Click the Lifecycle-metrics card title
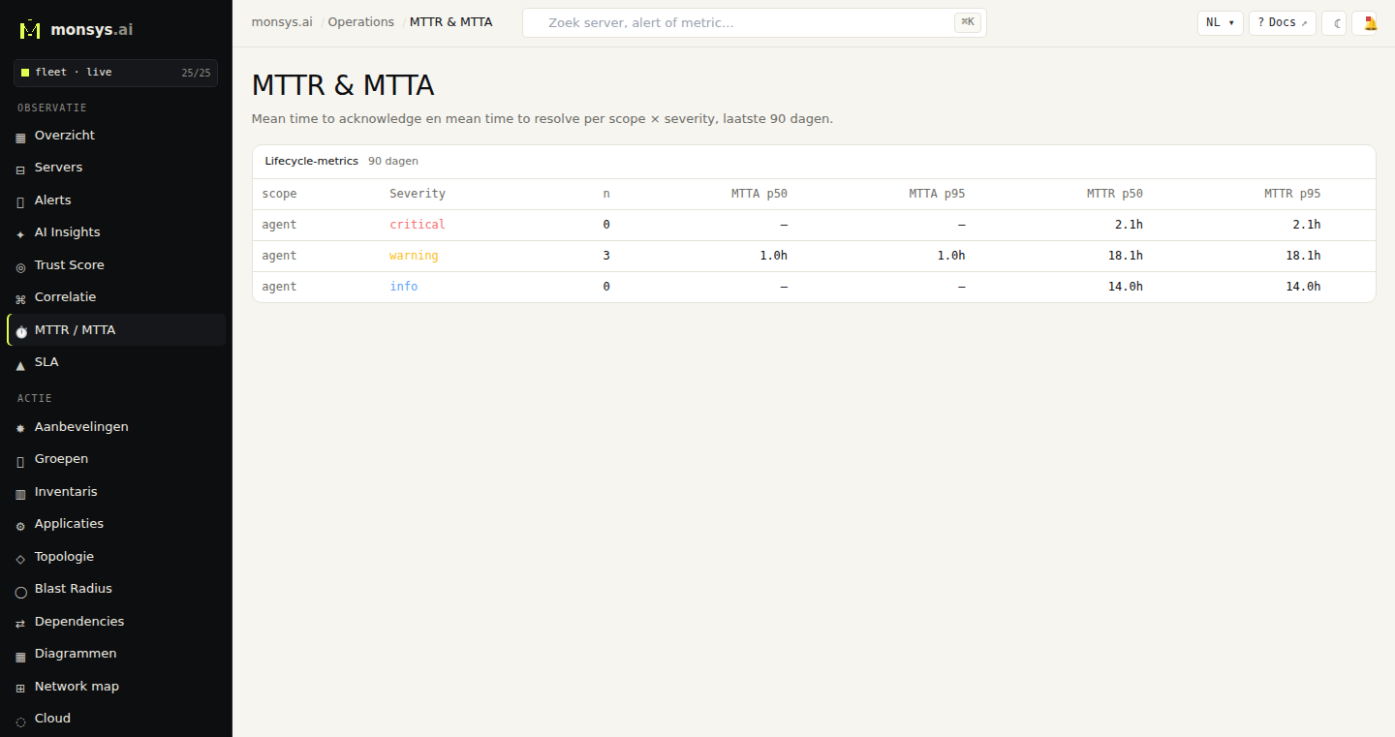1395x737 pixels. (311, 162)
